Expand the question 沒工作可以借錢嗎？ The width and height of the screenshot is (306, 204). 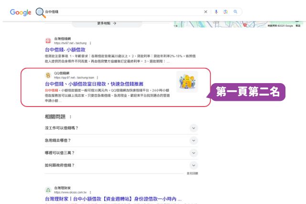[x=121, y=128]
